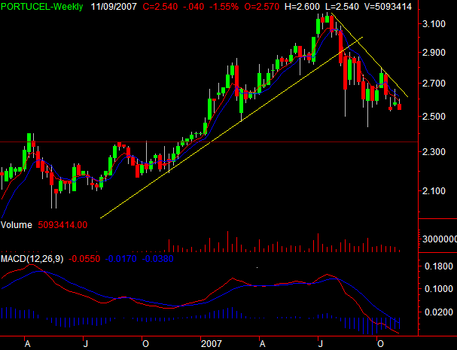Click the MACD value -0.0550
Viewport: 457px width, 350px height.
click(84, 259)
